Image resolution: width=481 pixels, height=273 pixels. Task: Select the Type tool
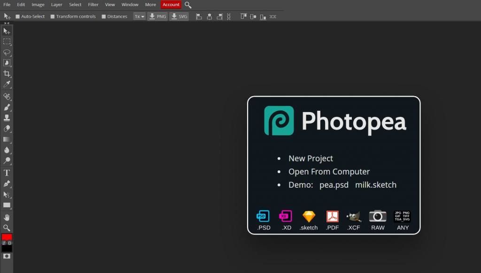[x=7, y=173]
